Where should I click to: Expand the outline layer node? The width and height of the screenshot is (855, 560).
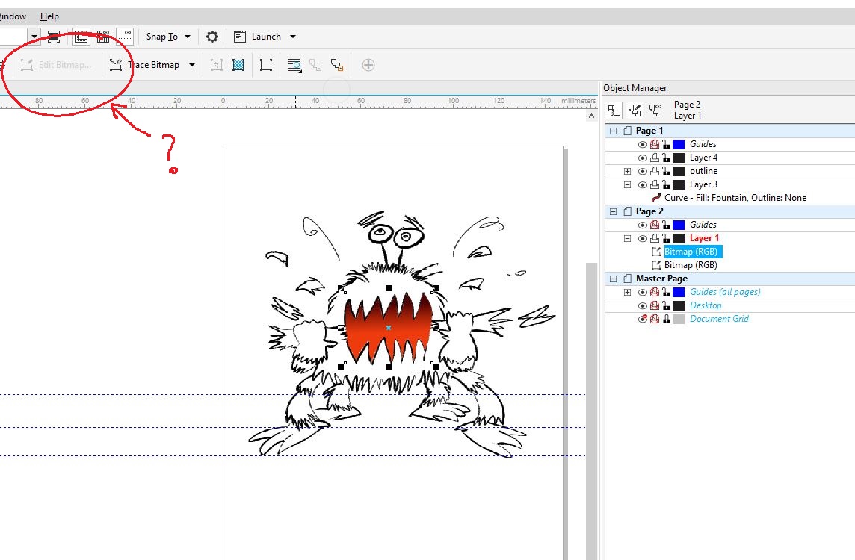627,170
